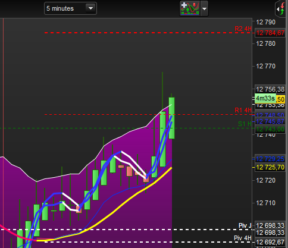Click the 12 720 axis value
This screenshot has height=248, width=288.
[266, 180]
